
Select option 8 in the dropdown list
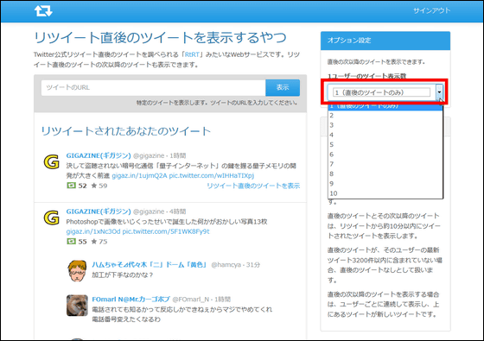click(385, 174)
